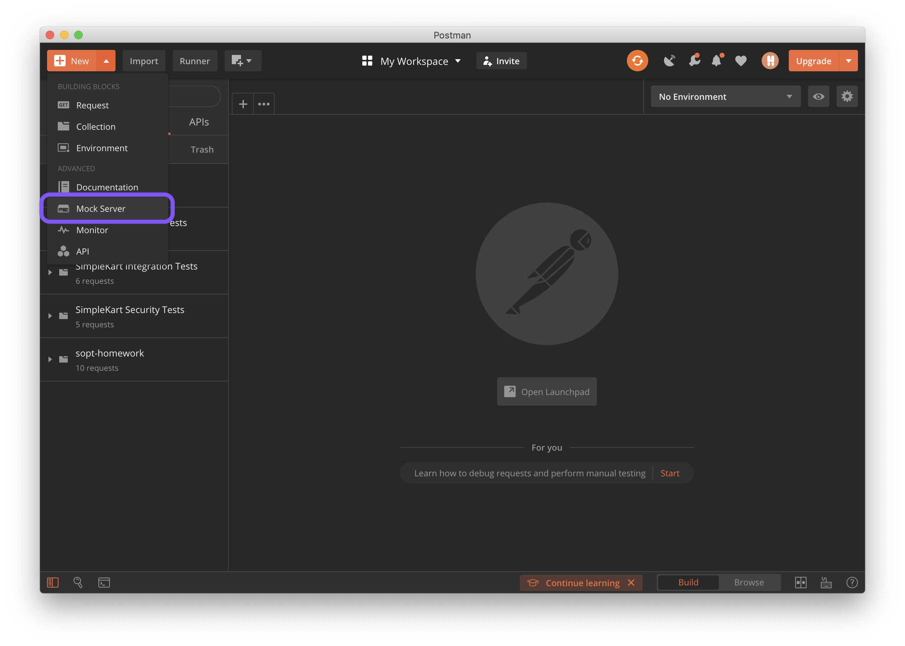The height and width of the screenshot is (646, 905).
Task: Expand the sopt-homework collection
Action: (50, 359)
